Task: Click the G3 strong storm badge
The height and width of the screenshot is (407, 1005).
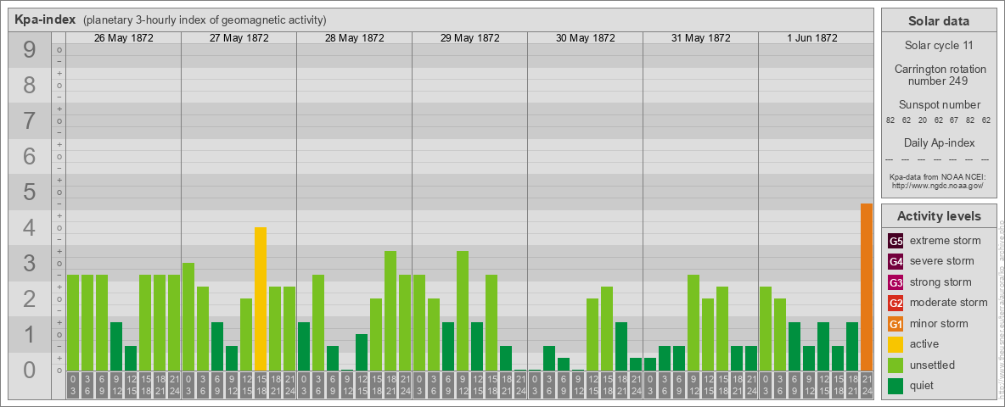Action: (x=896, y=282)
